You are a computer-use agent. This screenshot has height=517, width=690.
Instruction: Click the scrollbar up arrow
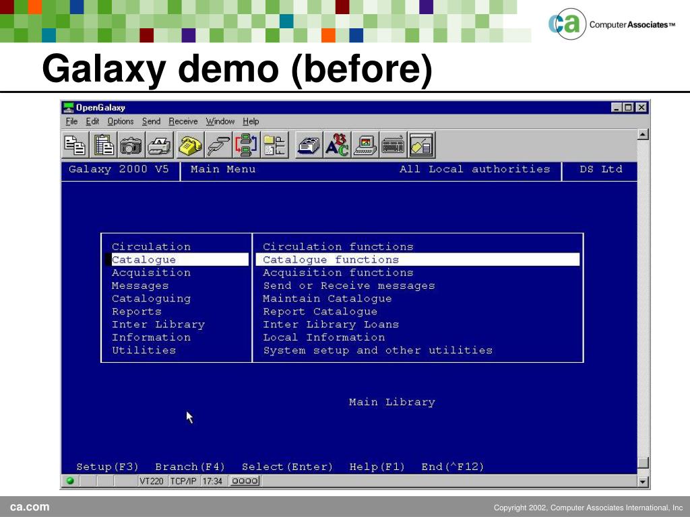pyautogui.click(x=643, y=135)
